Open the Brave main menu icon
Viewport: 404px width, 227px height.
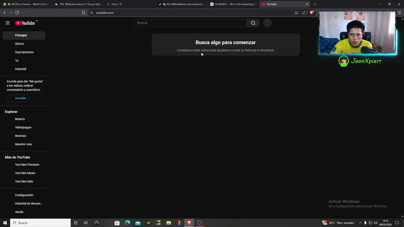[x=399, y=13]
